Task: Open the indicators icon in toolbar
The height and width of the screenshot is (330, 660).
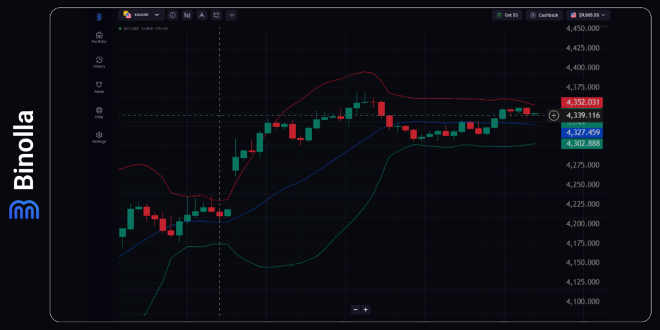Action: tap(217, 15)
